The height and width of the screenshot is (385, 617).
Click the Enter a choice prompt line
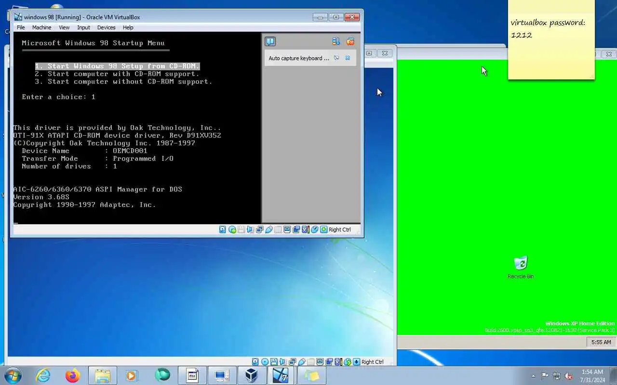58,97
